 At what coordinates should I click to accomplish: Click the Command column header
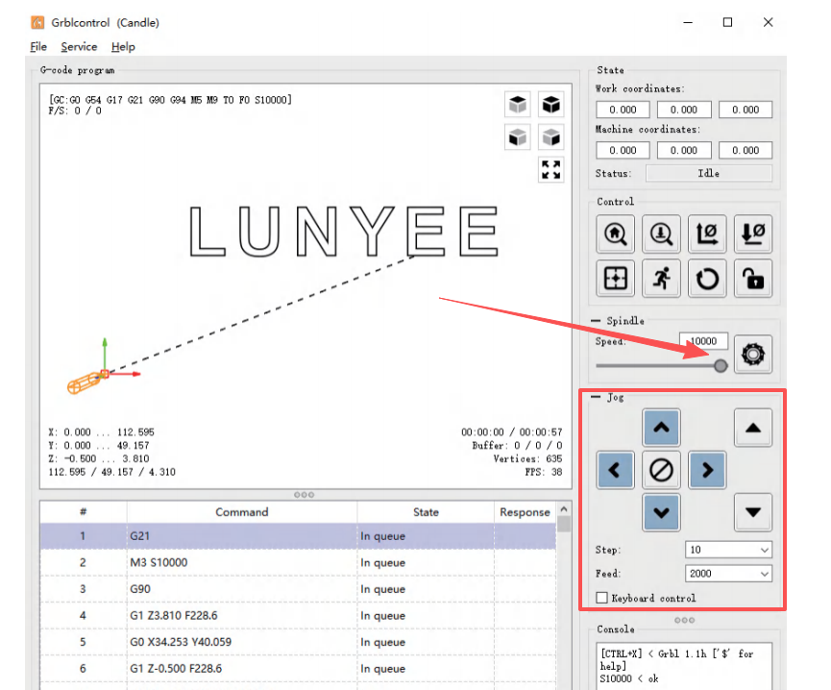(242, 512)
